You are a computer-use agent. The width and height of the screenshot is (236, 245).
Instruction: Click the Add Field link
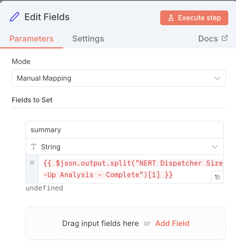click(172, 223)
